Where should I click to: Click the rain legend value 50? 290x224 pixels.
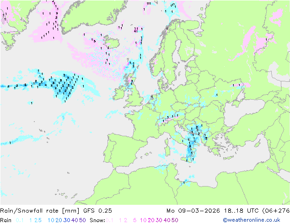tap(82, 220)
